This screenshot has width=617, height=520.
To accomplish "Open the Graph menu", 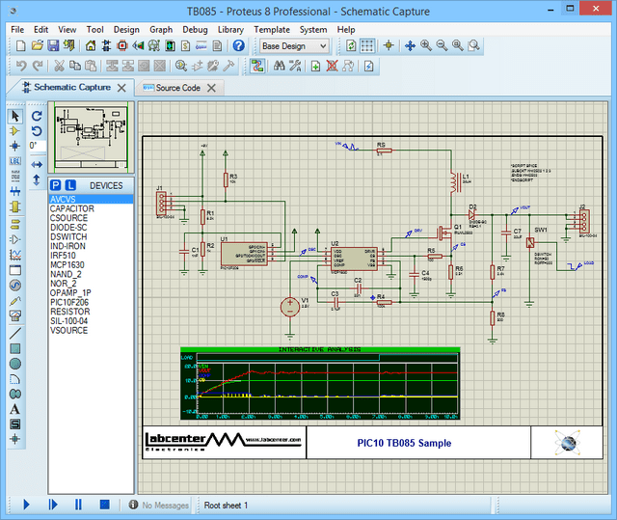I will (161, 30).
